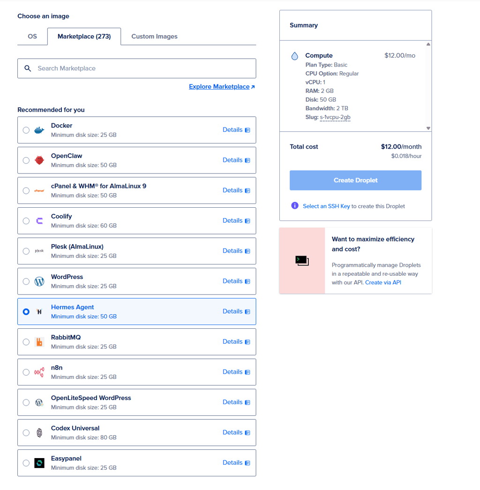
Task: Select the OpenClaw radio button
Action: coord(26,160)
